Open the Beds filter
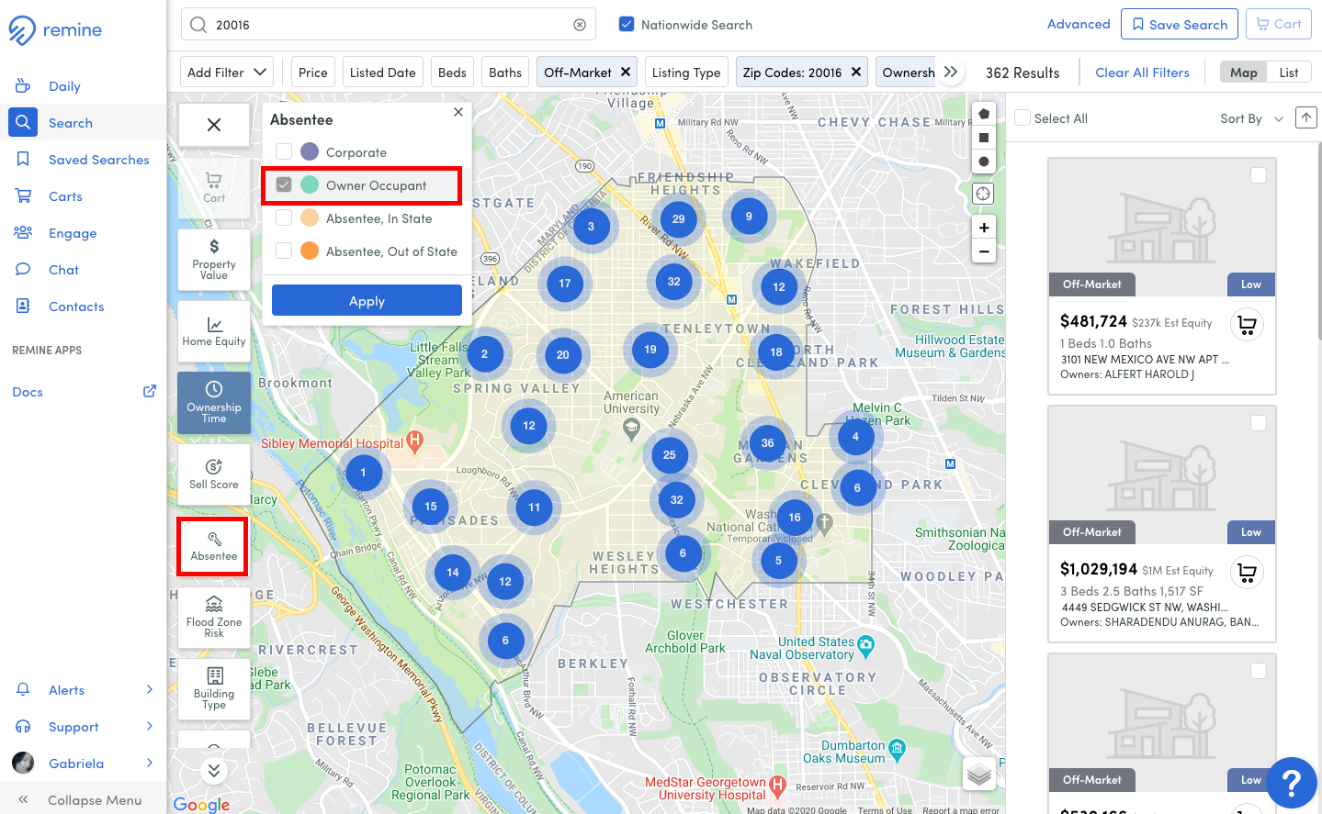 click(x=452, y=72)
